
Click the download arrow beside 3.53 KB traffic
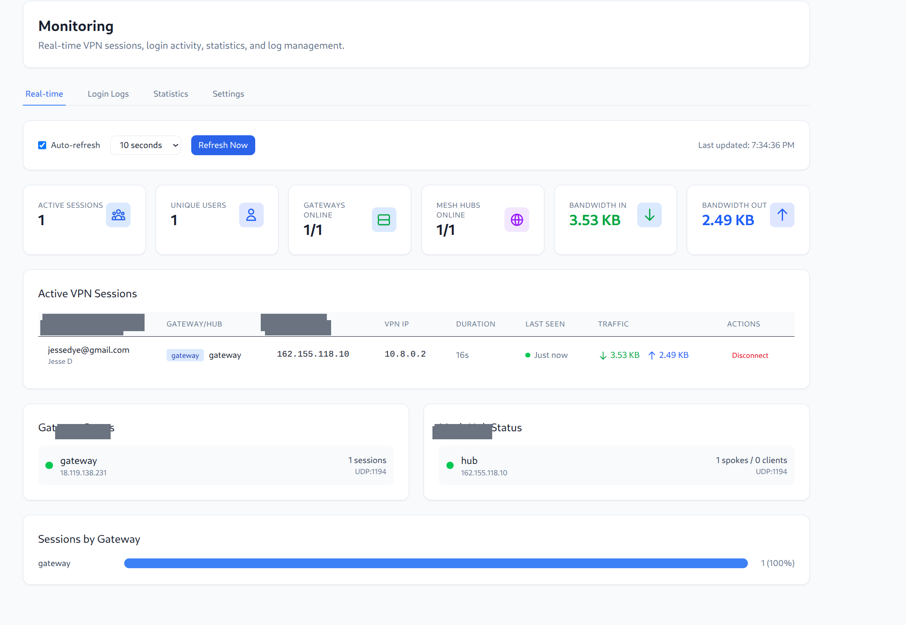pyautogui.click(x=602, y=355)
